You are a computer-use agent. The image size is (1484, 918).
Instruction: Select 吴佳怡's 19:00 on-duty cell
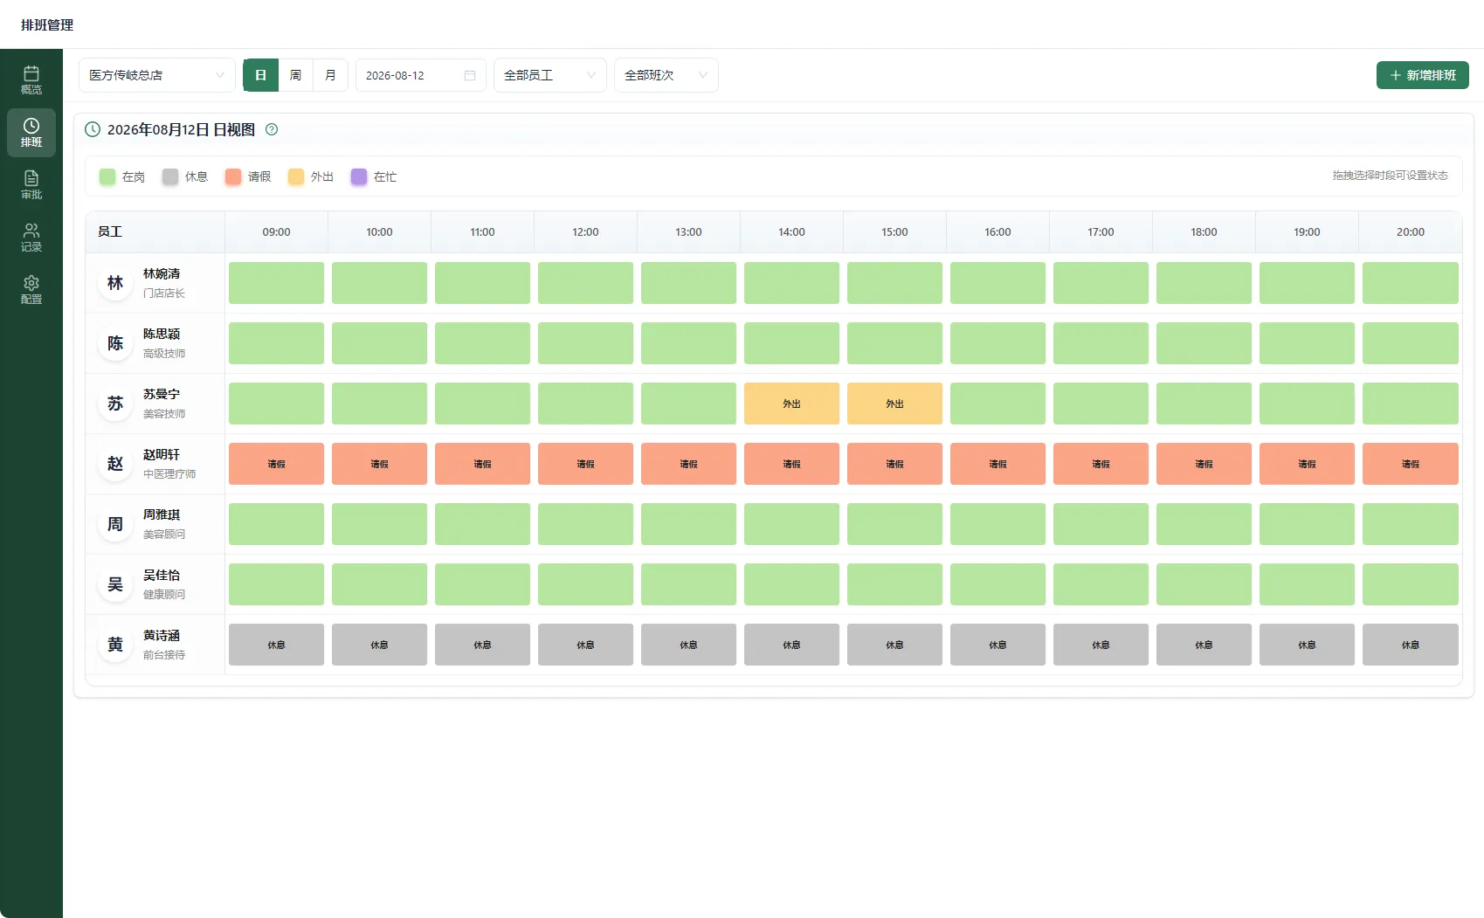point(1307,584)
